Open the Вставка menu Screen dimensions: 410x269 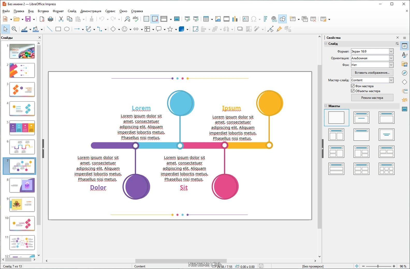click(x=43, y=11)
